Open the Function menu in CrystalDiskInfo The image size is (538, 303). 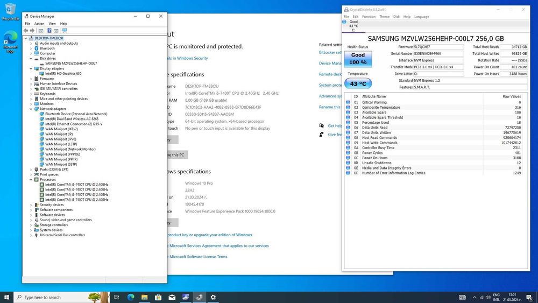pos(369,17)
